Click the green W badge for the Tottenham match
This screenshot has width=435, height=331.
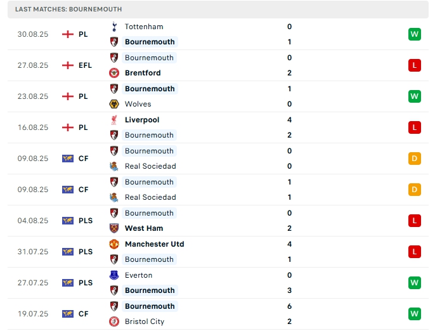(x=415, y=34)
